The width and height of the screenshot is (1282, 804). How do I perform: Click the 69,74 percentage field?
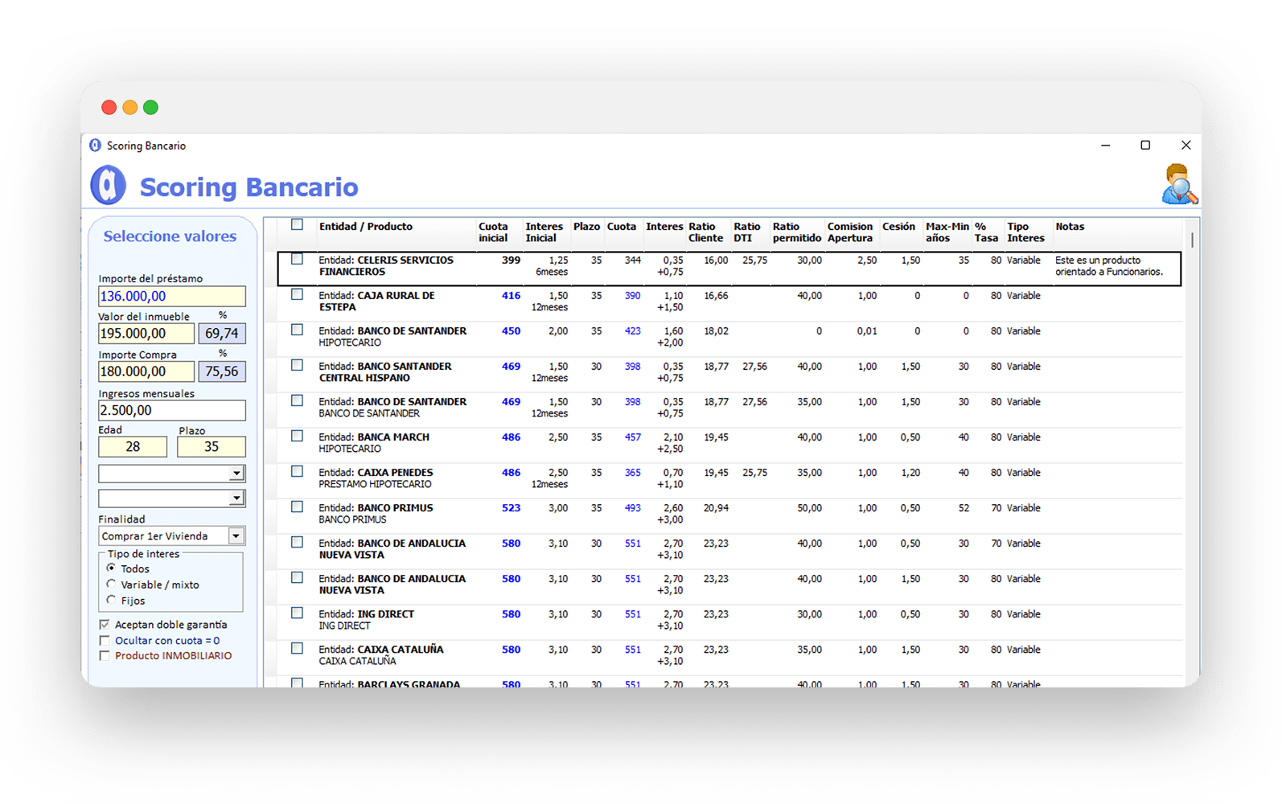click(x=222, y=334)
